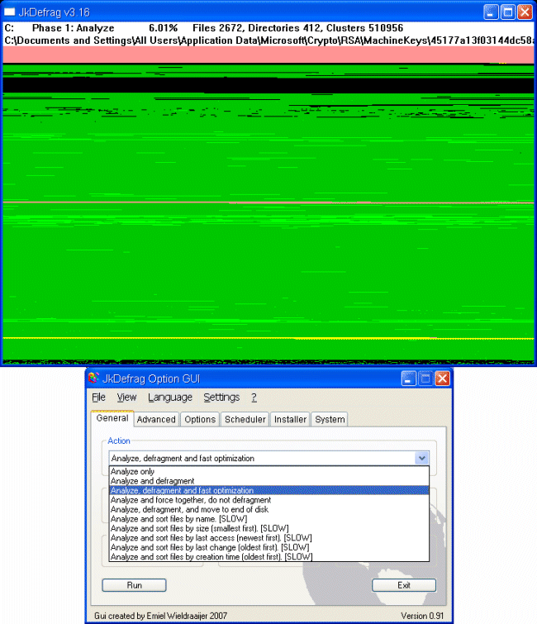Select 'Analyze and defragment' option
537x624 pixels.
(269, 481)
